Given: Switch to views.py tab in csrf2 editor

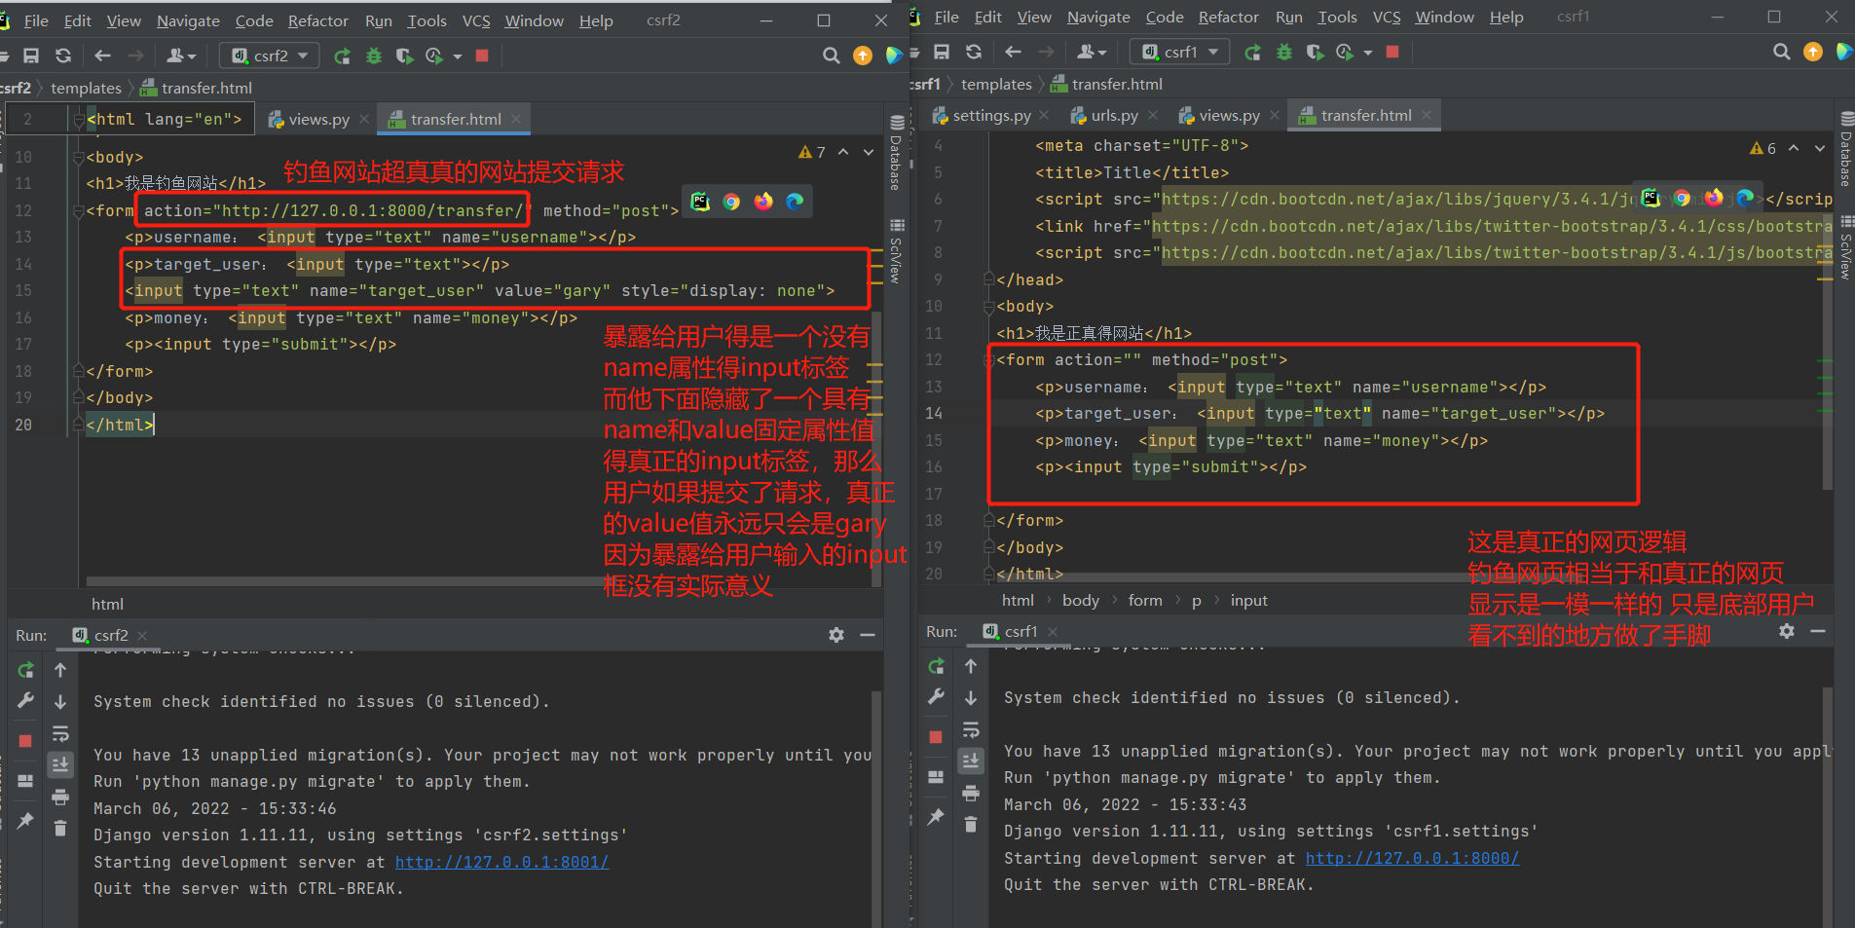Looking at the screenshot, I should [x=318, y=119].
